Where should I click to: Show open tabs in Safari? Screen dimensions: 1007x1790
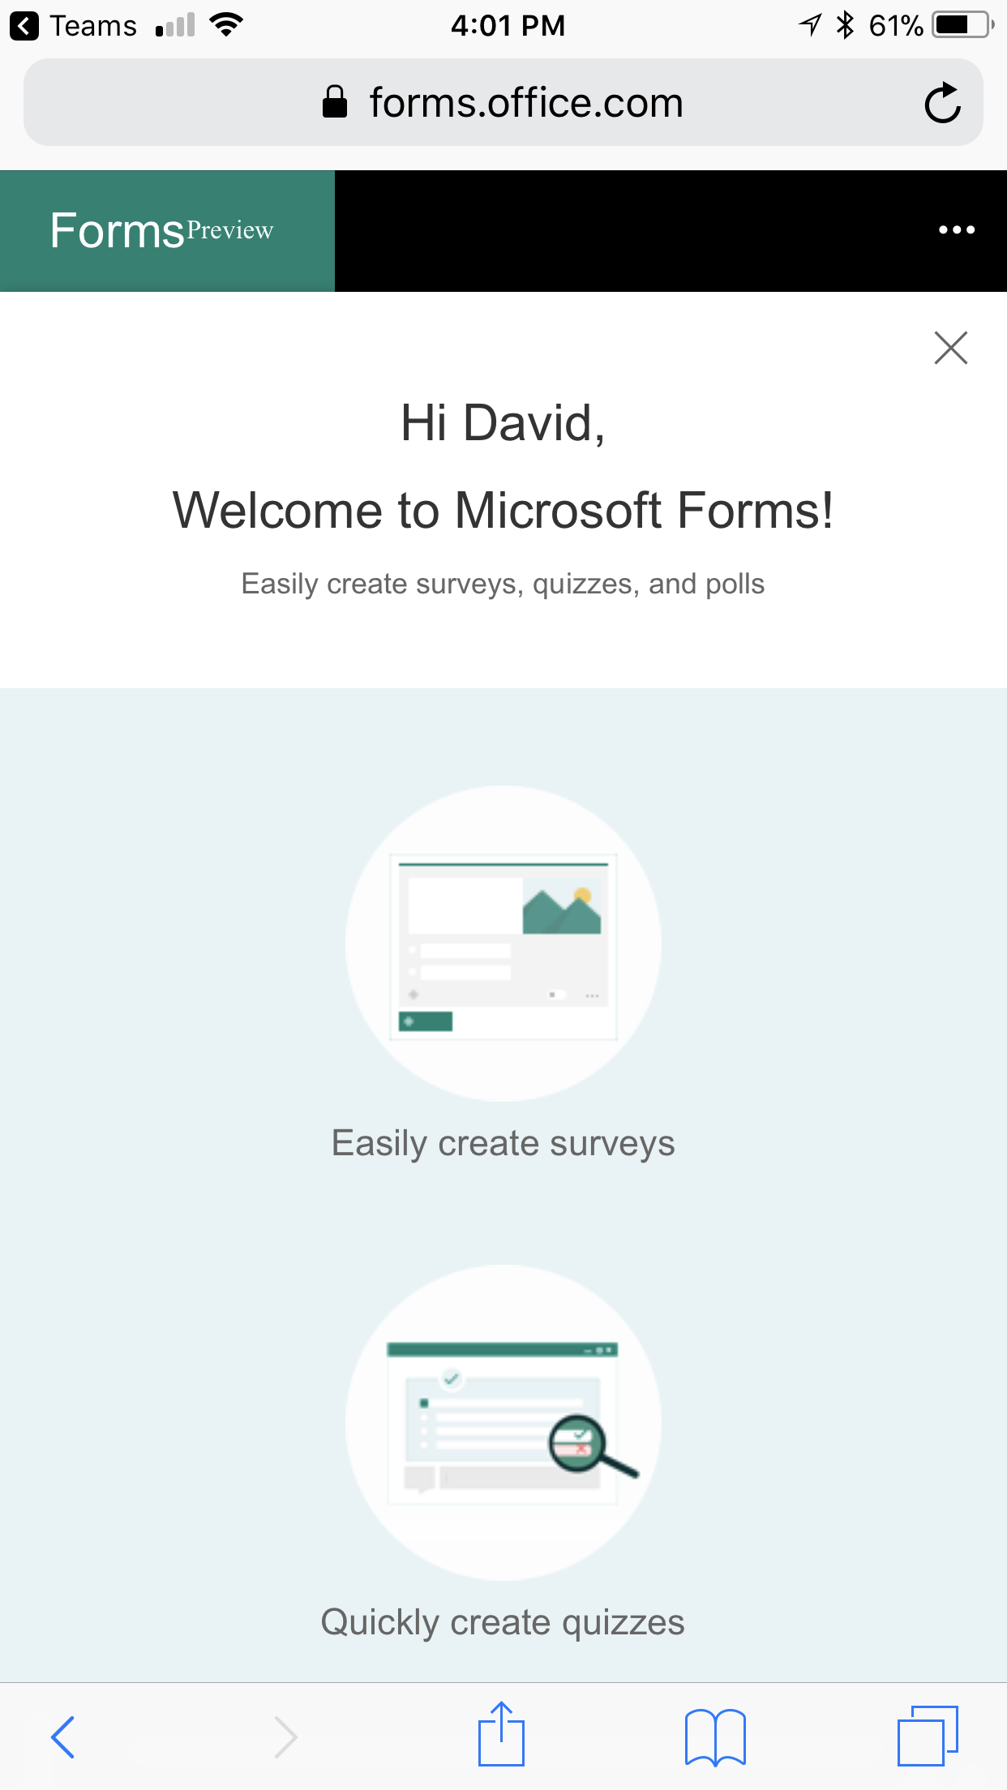pyautogui.click(x=928, y=1736)
